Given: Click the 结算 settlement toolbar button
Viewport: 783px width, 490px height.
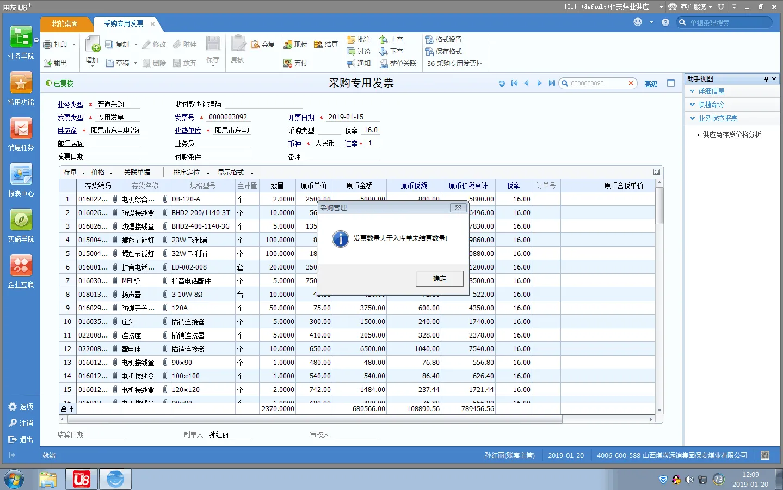Looking at the screenshot, I should pyautogui.click(x=326, y=45).
